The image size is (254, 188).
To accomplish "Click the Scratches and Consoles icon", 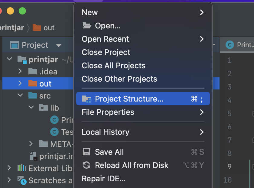I will pyautogui.click(x=22, y=180).
